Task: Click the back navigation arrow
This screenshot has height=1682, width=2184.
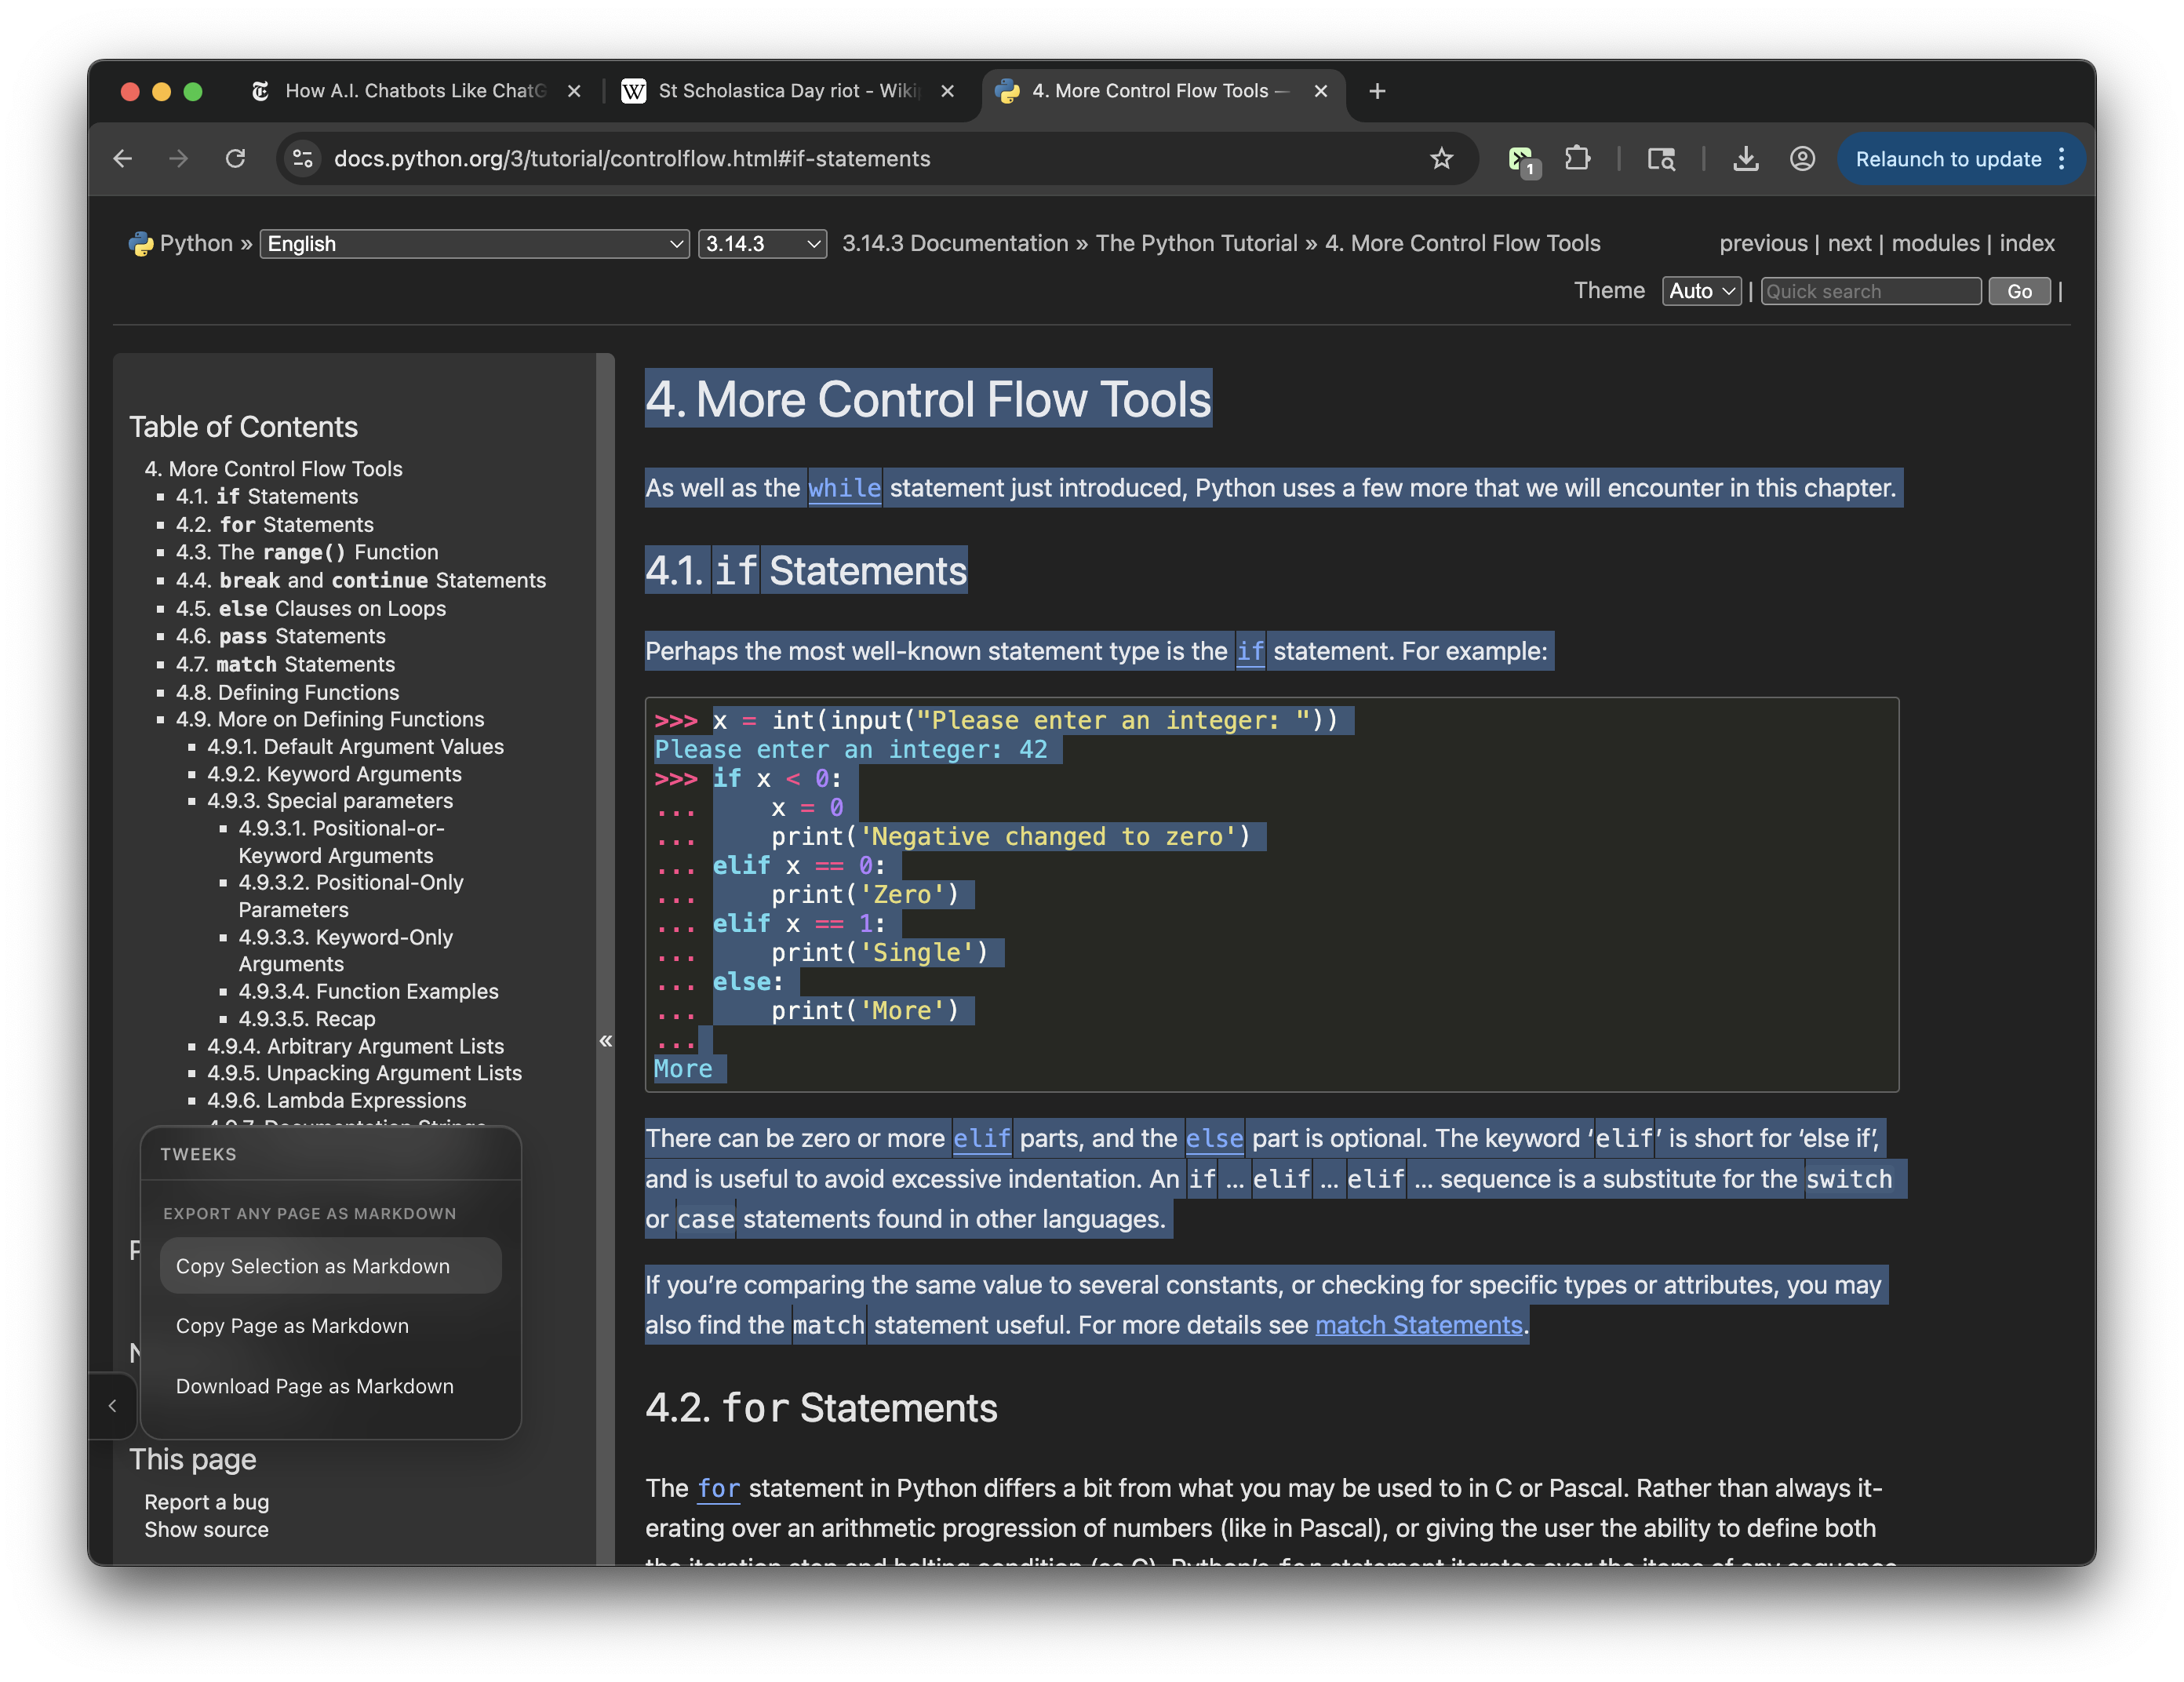Action: click(123, 159)
